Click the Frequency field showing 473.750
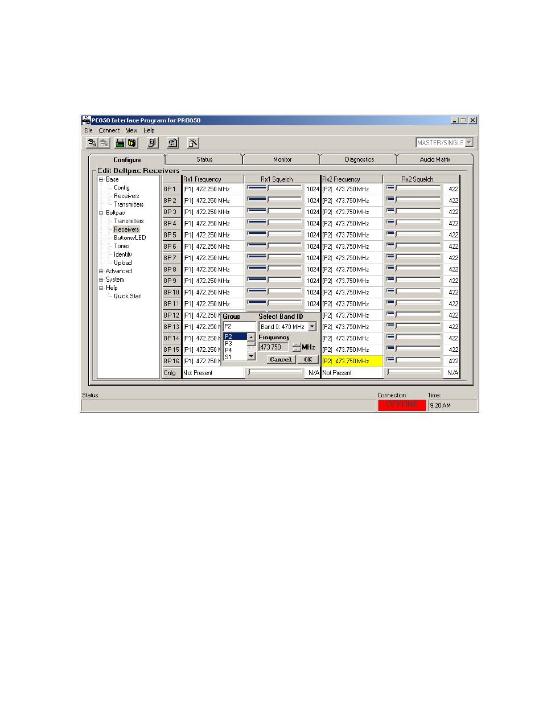 (274, 347)
